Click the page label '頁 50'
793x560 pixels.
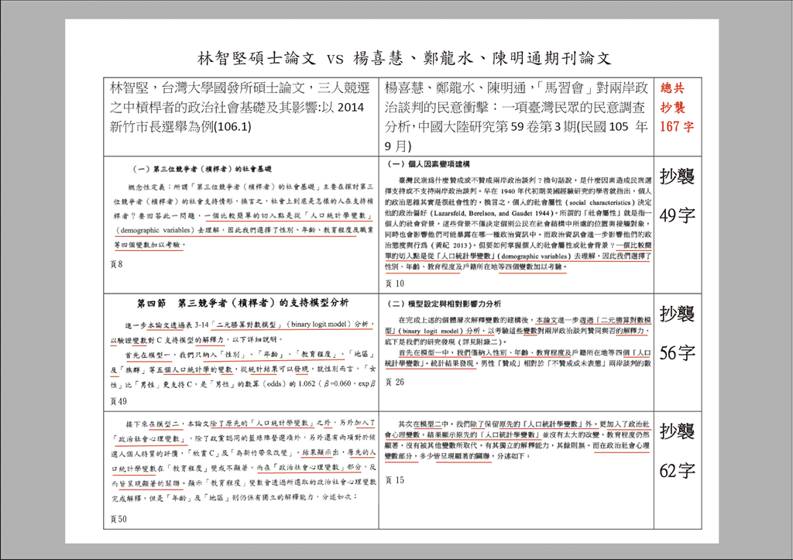pos(118,519)
